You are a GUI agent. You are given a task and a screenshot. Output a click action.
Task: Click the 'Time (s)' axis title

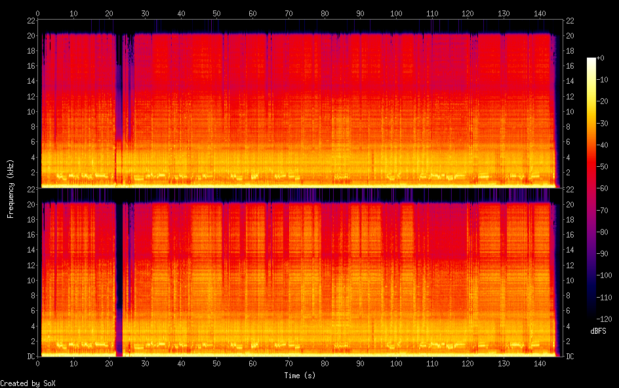tap(300, 376)
